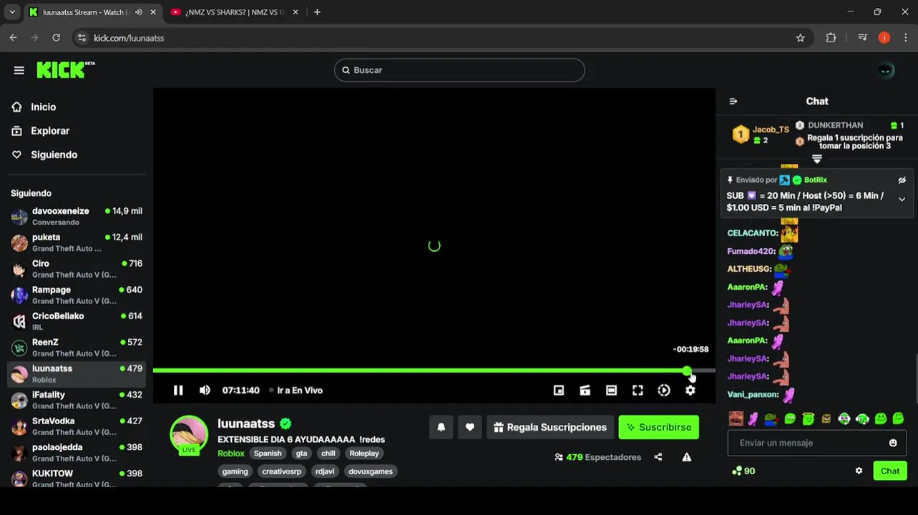Bookmark this page with the star
Viewport: 918px width, 515px height.
coord(801,38)
